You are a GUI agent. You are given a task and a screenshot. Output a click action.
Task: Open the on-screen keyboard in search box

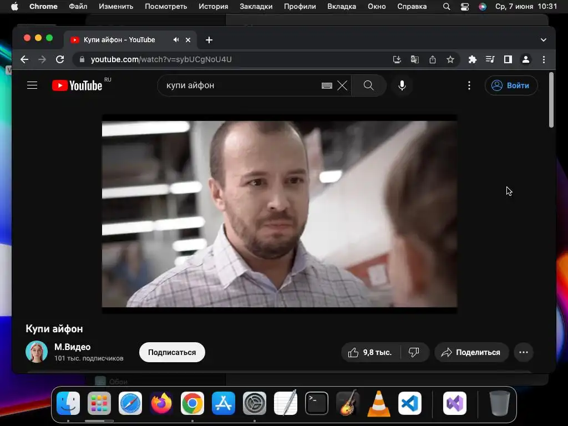point(327,85)
